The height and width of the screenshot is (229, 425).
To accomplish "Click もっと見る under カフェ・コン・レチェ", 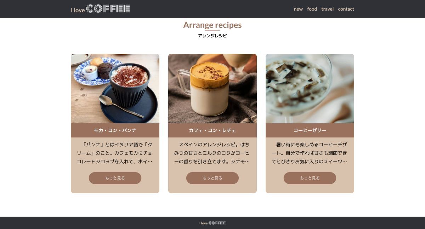I will click(x=212, y=178).
